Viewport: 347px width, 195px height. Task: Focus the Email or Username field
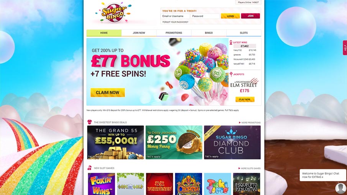175,16
